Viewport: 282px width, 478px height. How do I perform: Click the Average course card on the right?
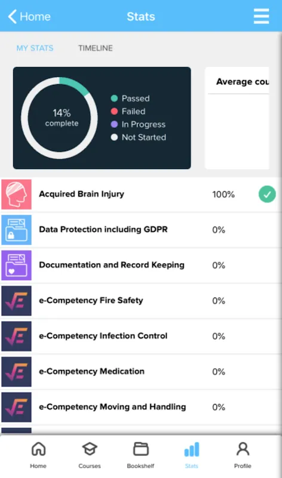coord(237,118)
